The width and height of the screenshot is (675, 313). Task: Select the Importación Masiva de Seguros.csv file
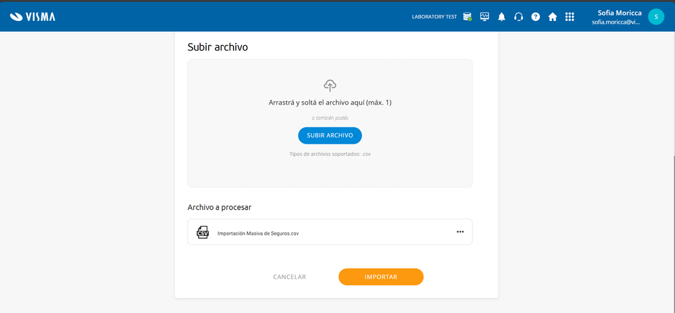pos(258,233)
